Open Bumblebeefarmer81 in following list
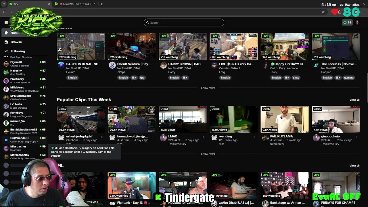Screen dimensions: 368x207 pos(24,131)
